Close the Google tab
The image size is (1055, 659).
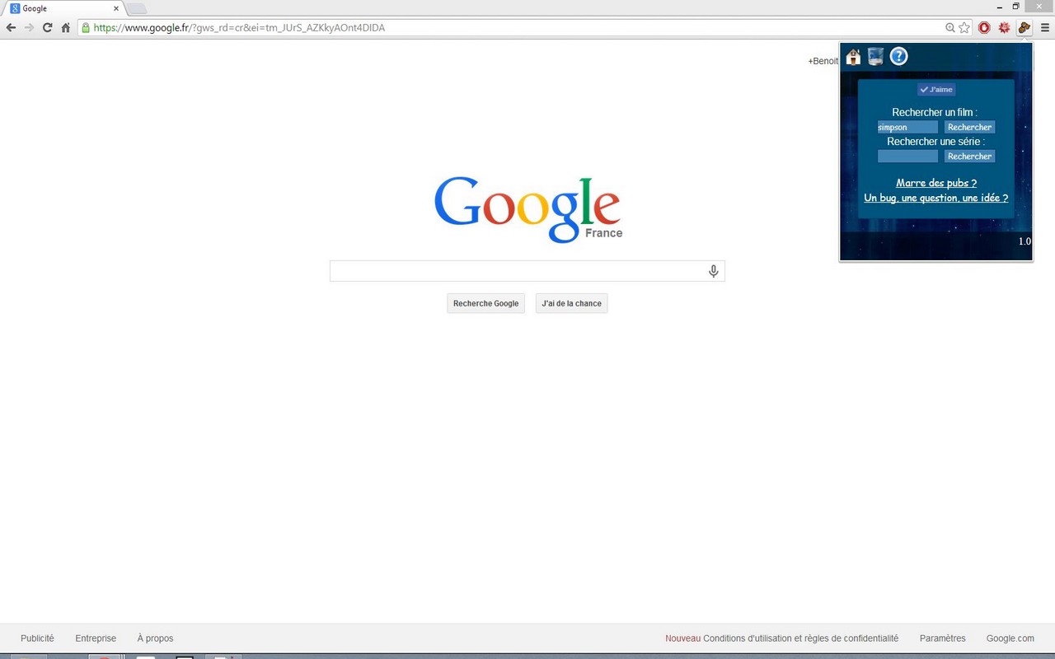point(115,8)
